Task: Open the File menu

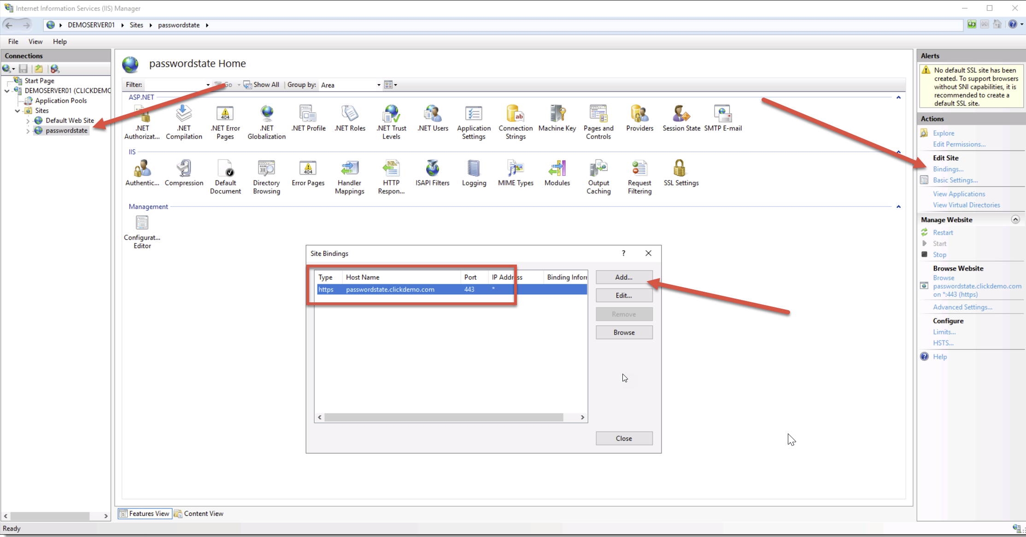Action: tap(13, 41)
